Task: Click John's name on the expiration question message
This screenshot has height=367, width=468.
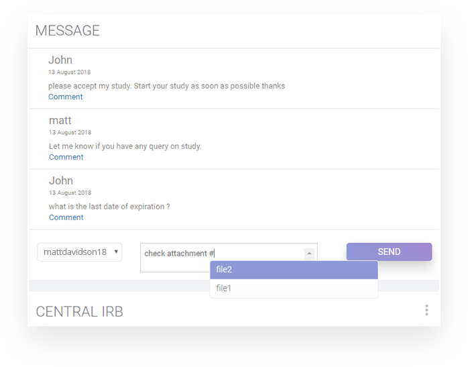Action: pos(61,181)
